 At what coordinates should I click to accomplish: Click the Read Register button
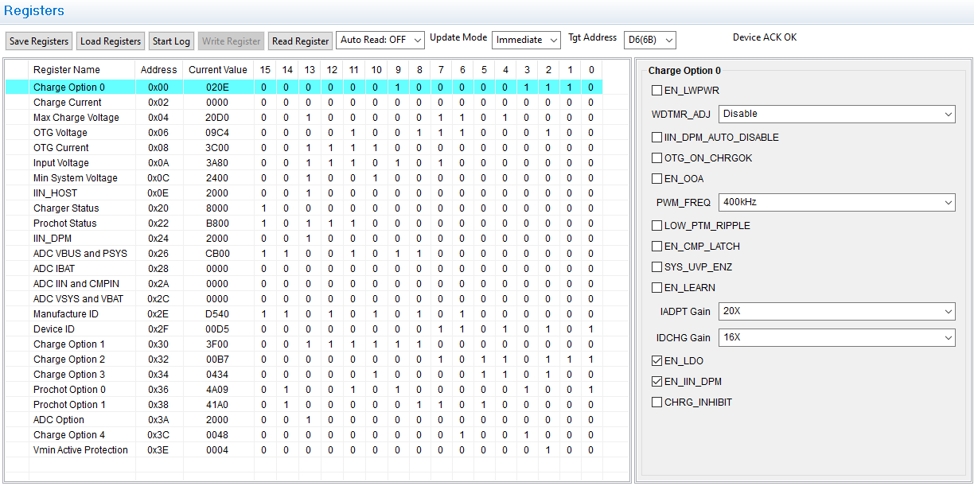click(300, 41)
